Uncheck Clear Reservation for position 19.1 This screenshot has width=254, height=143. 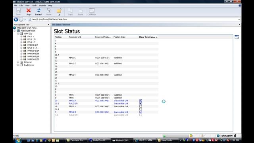[x=140, y=103]
